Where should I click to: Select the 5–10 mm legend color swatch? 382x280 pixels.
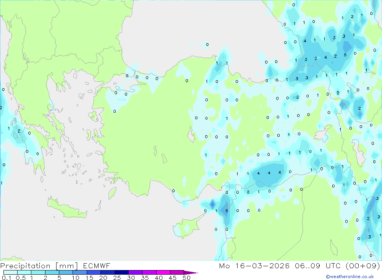tap(66, 272)
